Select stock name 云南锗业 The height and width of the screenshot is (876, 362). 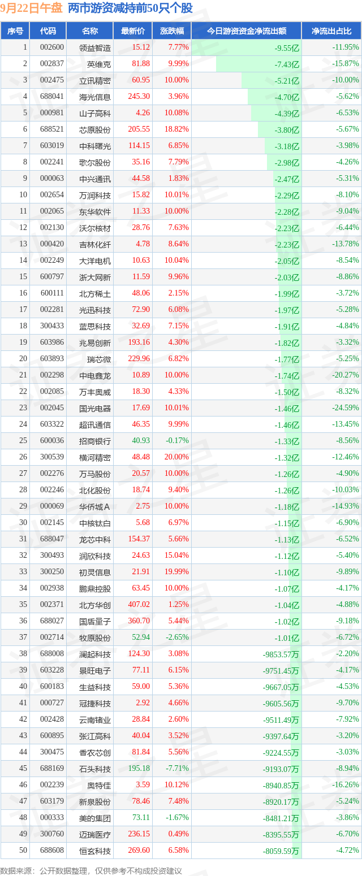pyautogui.click(x=96, y=719)
